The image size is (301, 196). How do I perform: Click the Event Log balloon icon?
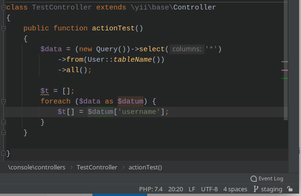click(253, 179)
